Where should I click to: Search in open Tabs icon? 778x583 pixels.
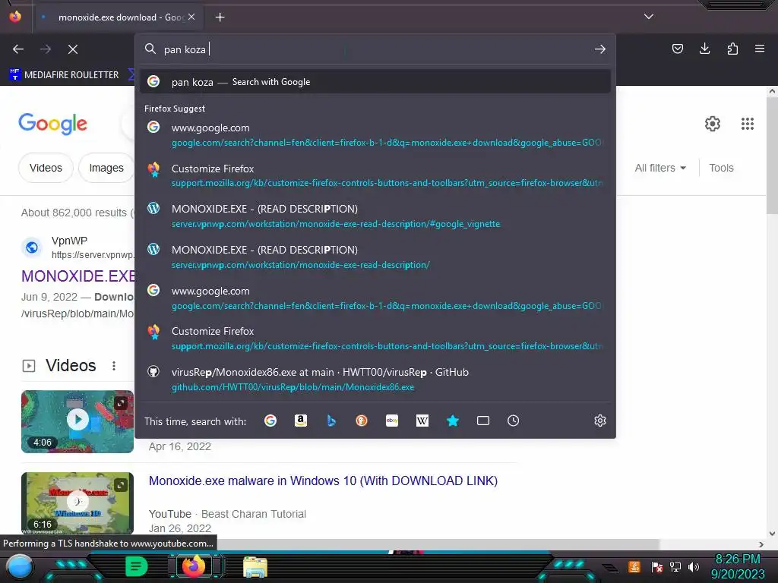(x=482, y=421)
